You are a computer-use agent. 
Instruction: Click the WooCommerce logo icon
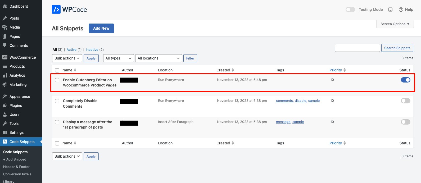coord(5,57)
